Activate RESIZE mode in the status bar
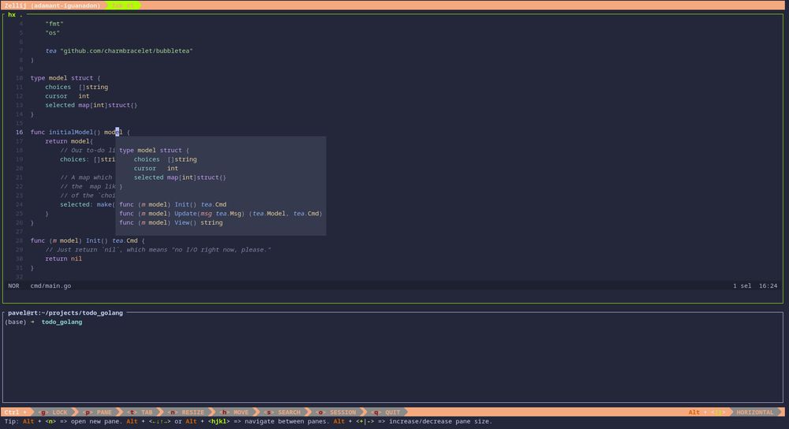 186,412
